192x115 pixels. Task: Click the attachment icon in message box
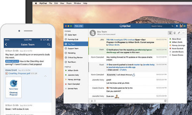(92, 101)
